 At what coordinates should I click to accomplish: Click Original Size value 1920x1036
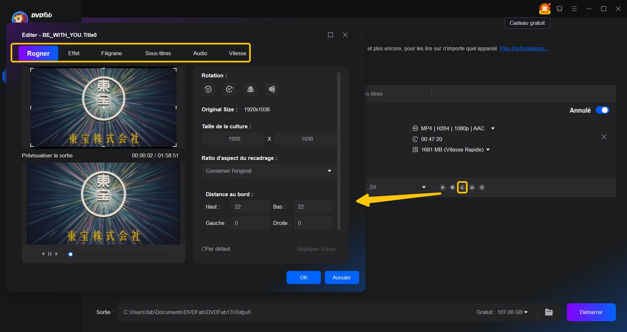[x=257, y=110]
